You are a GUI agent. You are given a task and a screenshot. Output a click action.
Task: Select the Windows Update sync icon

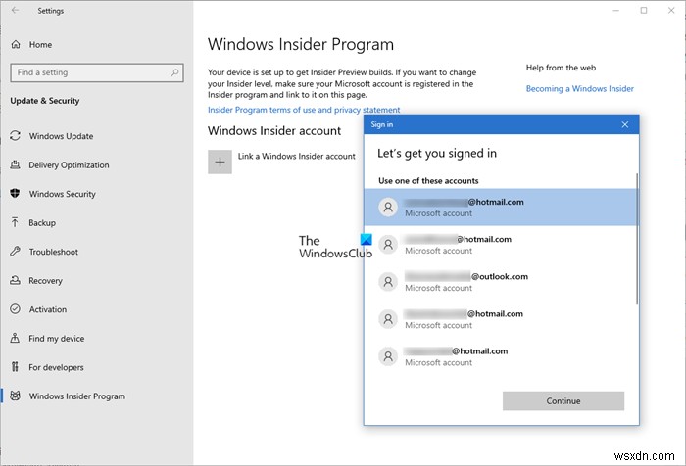[x=16, y=135]
